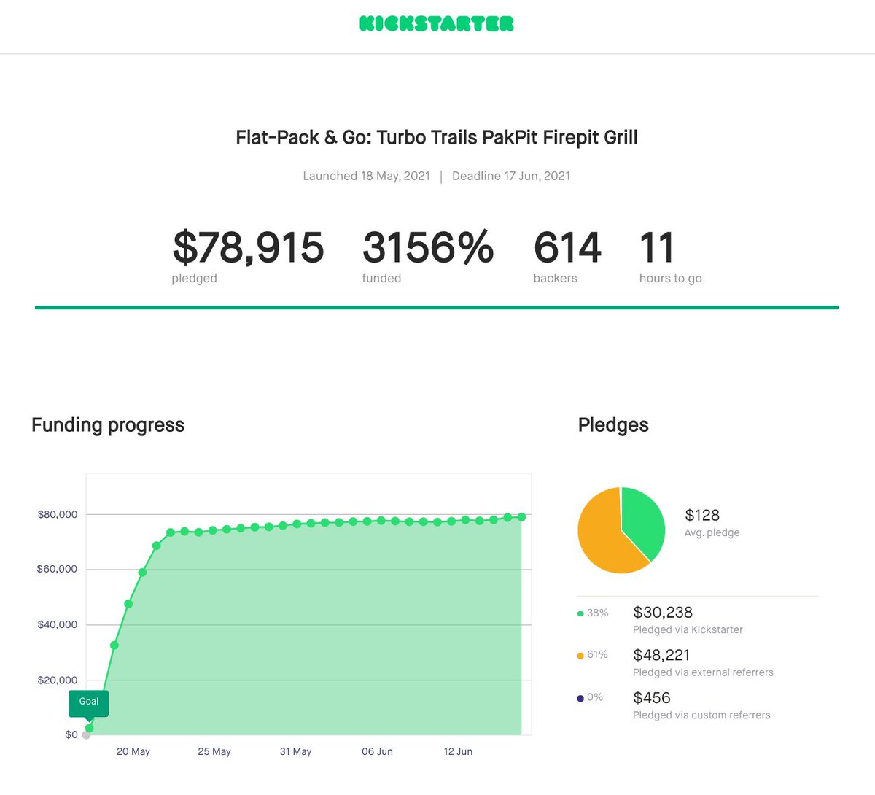Click the Pledged via Kickstarter label
This screenshot has height=795, width=875.
[x=688, y=630]
